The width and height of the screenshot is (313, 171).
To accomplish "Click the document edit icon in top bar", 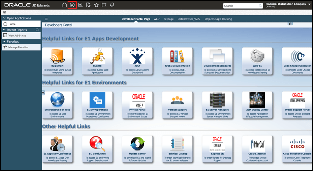I will (x=88, y=5).
